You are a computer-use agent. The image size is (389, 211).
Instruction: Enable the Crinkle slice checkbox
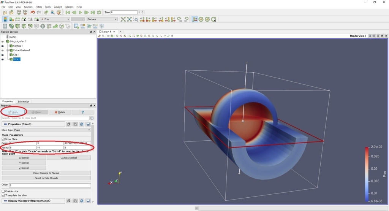point(3,191)
